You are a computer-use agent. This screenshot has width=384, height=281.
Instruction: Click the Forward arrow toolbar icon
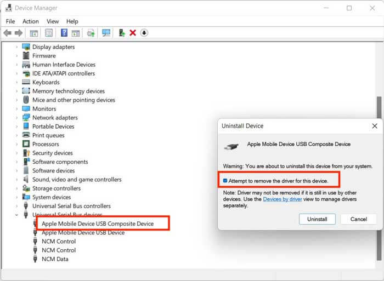pos(19,33)
